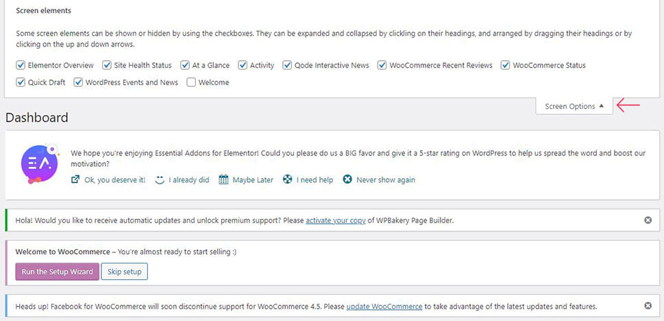The image size is (664, 321).
Task: Click the Screen Options arrow triangle
Action: point(602,106)
